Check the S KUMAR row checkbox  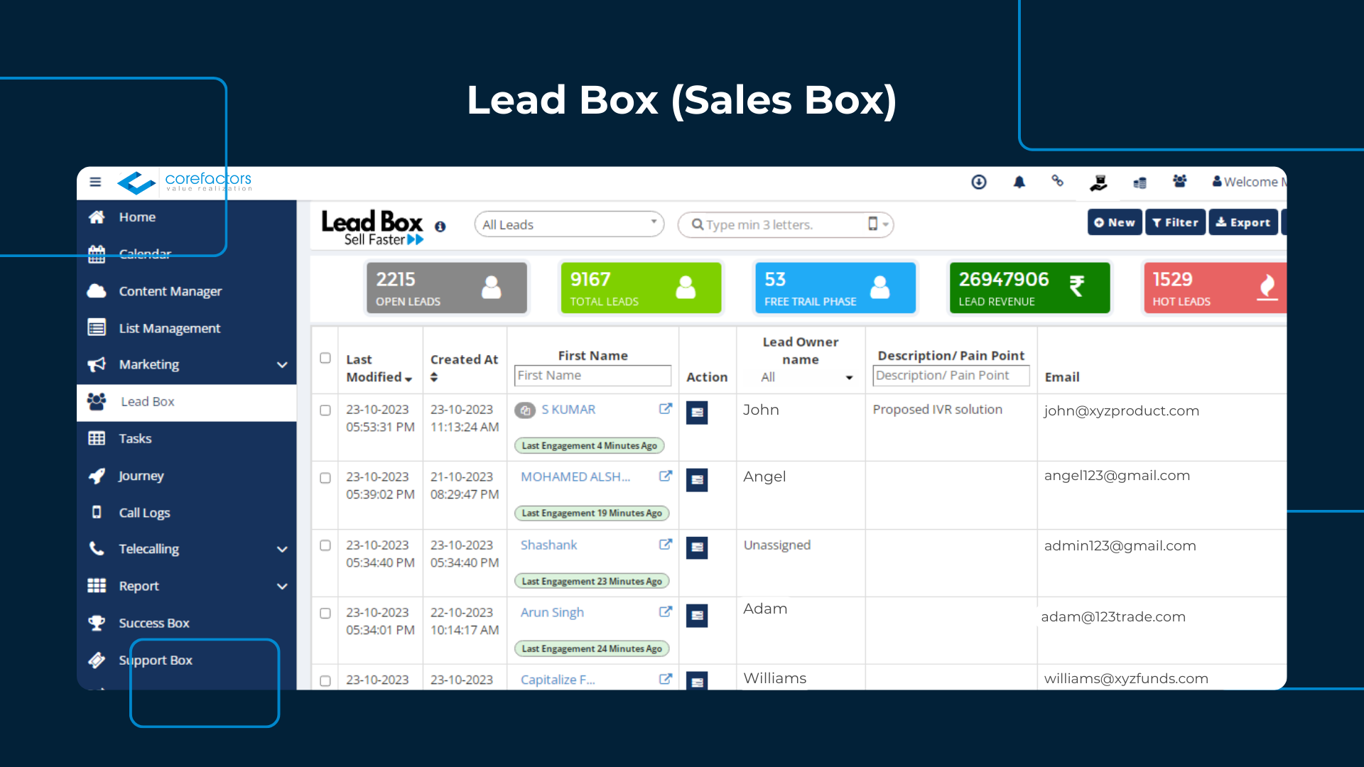325,410
